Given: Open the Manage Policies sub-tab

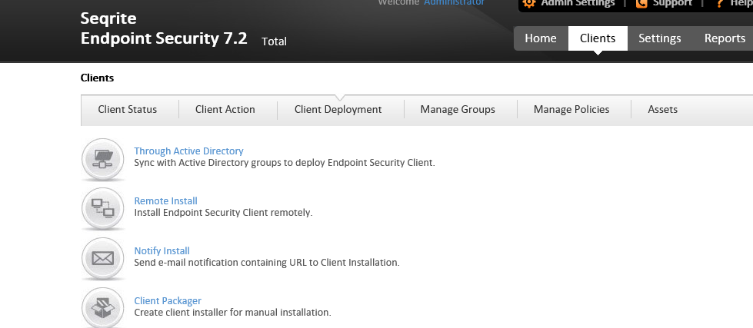Looking at the screenshot, I should [571, 109].
